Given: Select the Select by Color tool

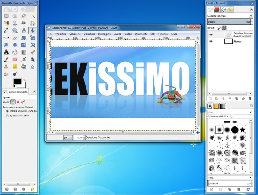Looking at the screenshot, I should [x=6, y=23].
